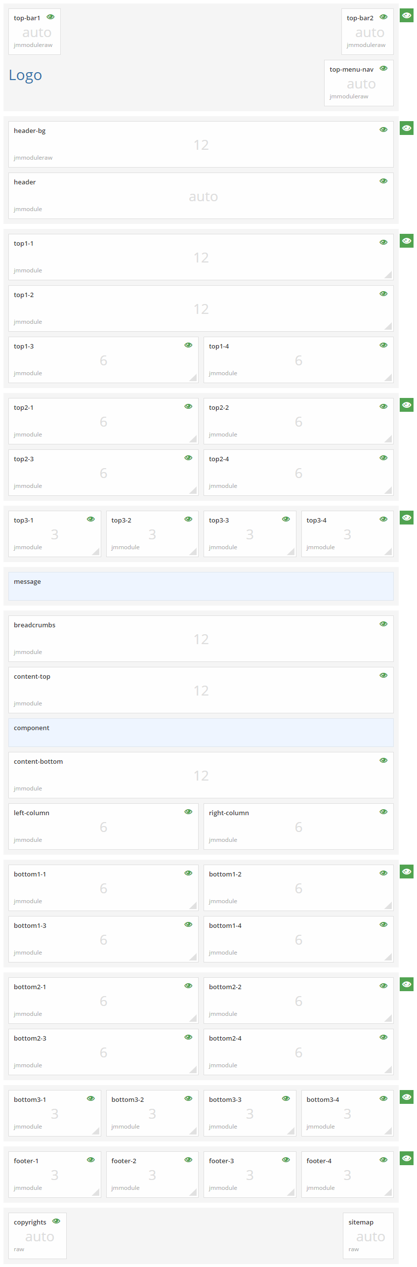
Task: Select the message block
Action: point(201,586)
